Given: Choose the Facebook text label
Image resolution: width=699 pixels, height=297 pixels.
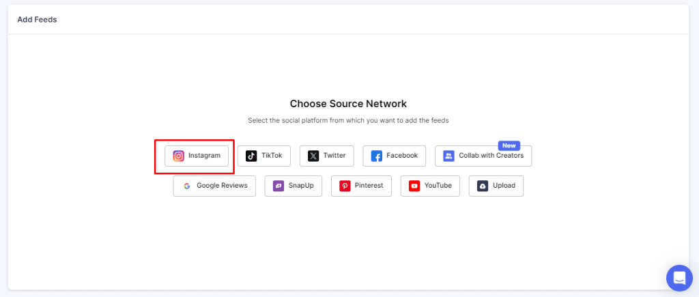Looking at the screenshot, I should click(402, 156).
